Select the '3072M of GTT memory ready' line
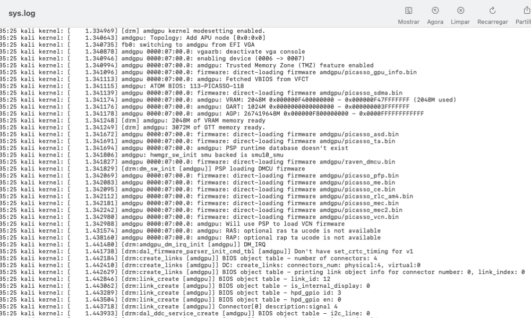The width and height of the screenshot is (531, 318). click(x=133, y=127)
